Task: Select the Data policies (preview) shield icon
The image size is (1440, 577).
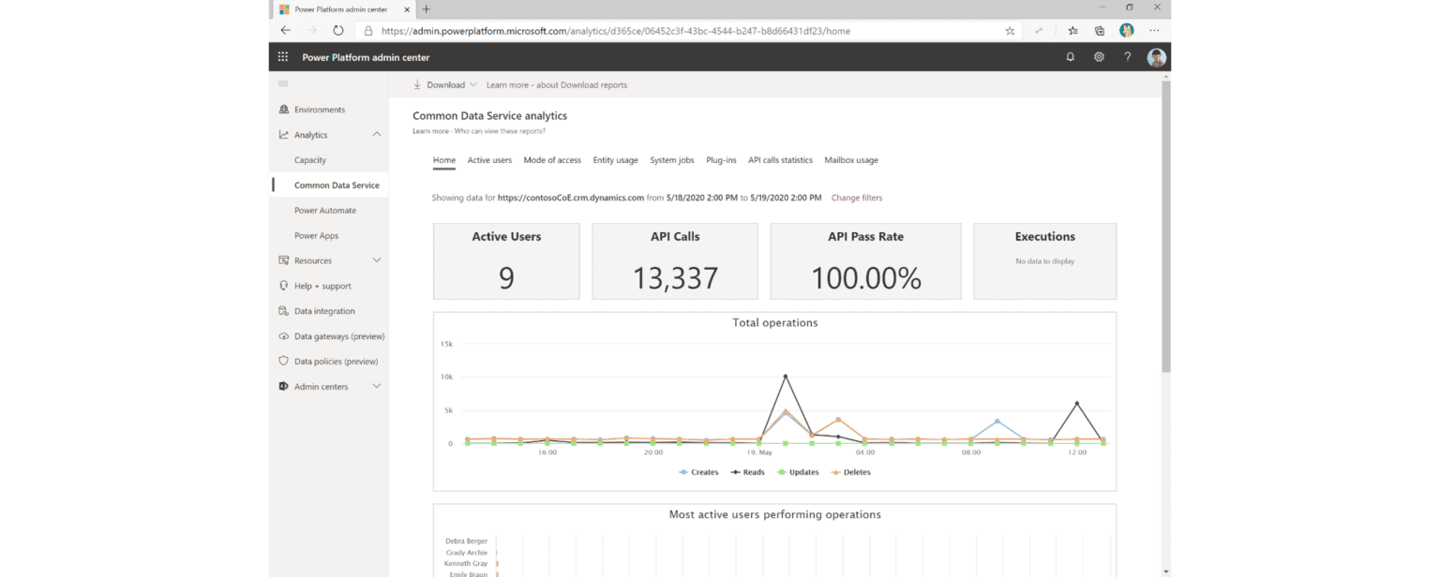Action: click(x=284, y=361)
